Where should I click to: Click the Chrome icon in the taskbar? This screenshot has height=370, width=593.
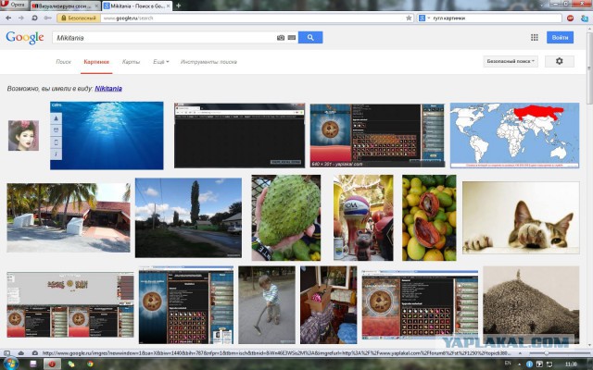[90, 364]
